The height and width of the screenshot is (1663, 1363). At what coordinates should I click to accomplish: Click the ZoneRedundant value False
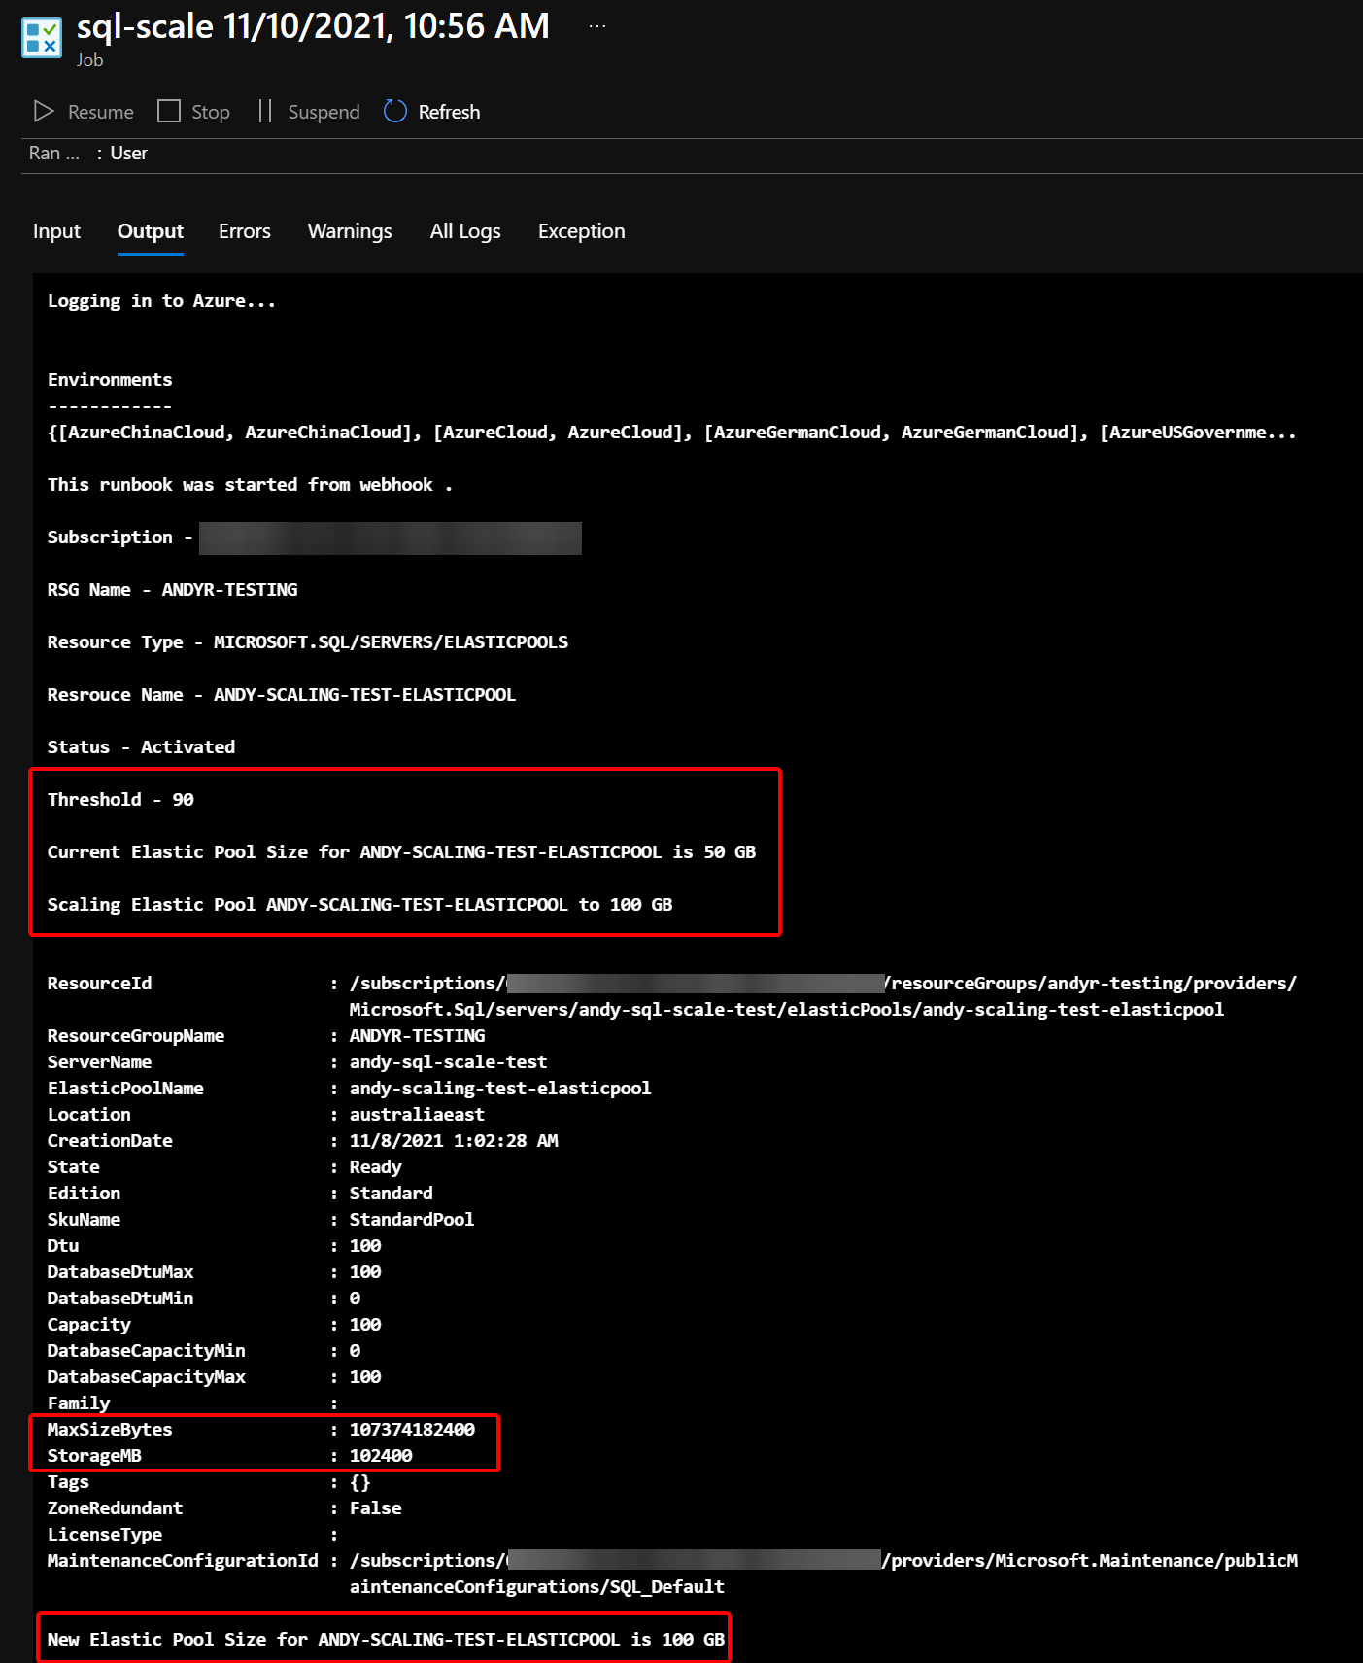click(x=375, y=1508)
